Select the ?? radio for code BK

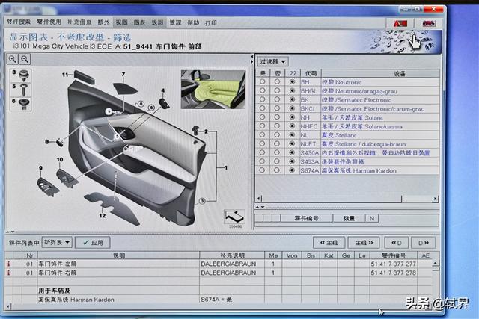click(x=293, y=99)
